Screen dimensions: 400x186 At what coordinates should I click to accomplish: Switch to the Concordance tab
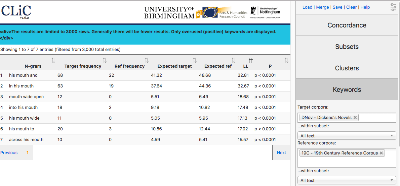click(x=347, y=25)
